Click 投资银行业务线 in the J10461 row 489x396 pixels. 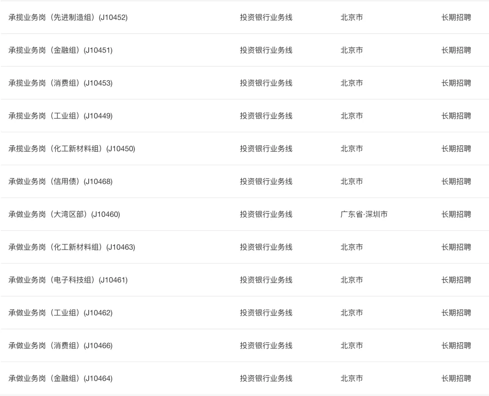coord(266,280)
